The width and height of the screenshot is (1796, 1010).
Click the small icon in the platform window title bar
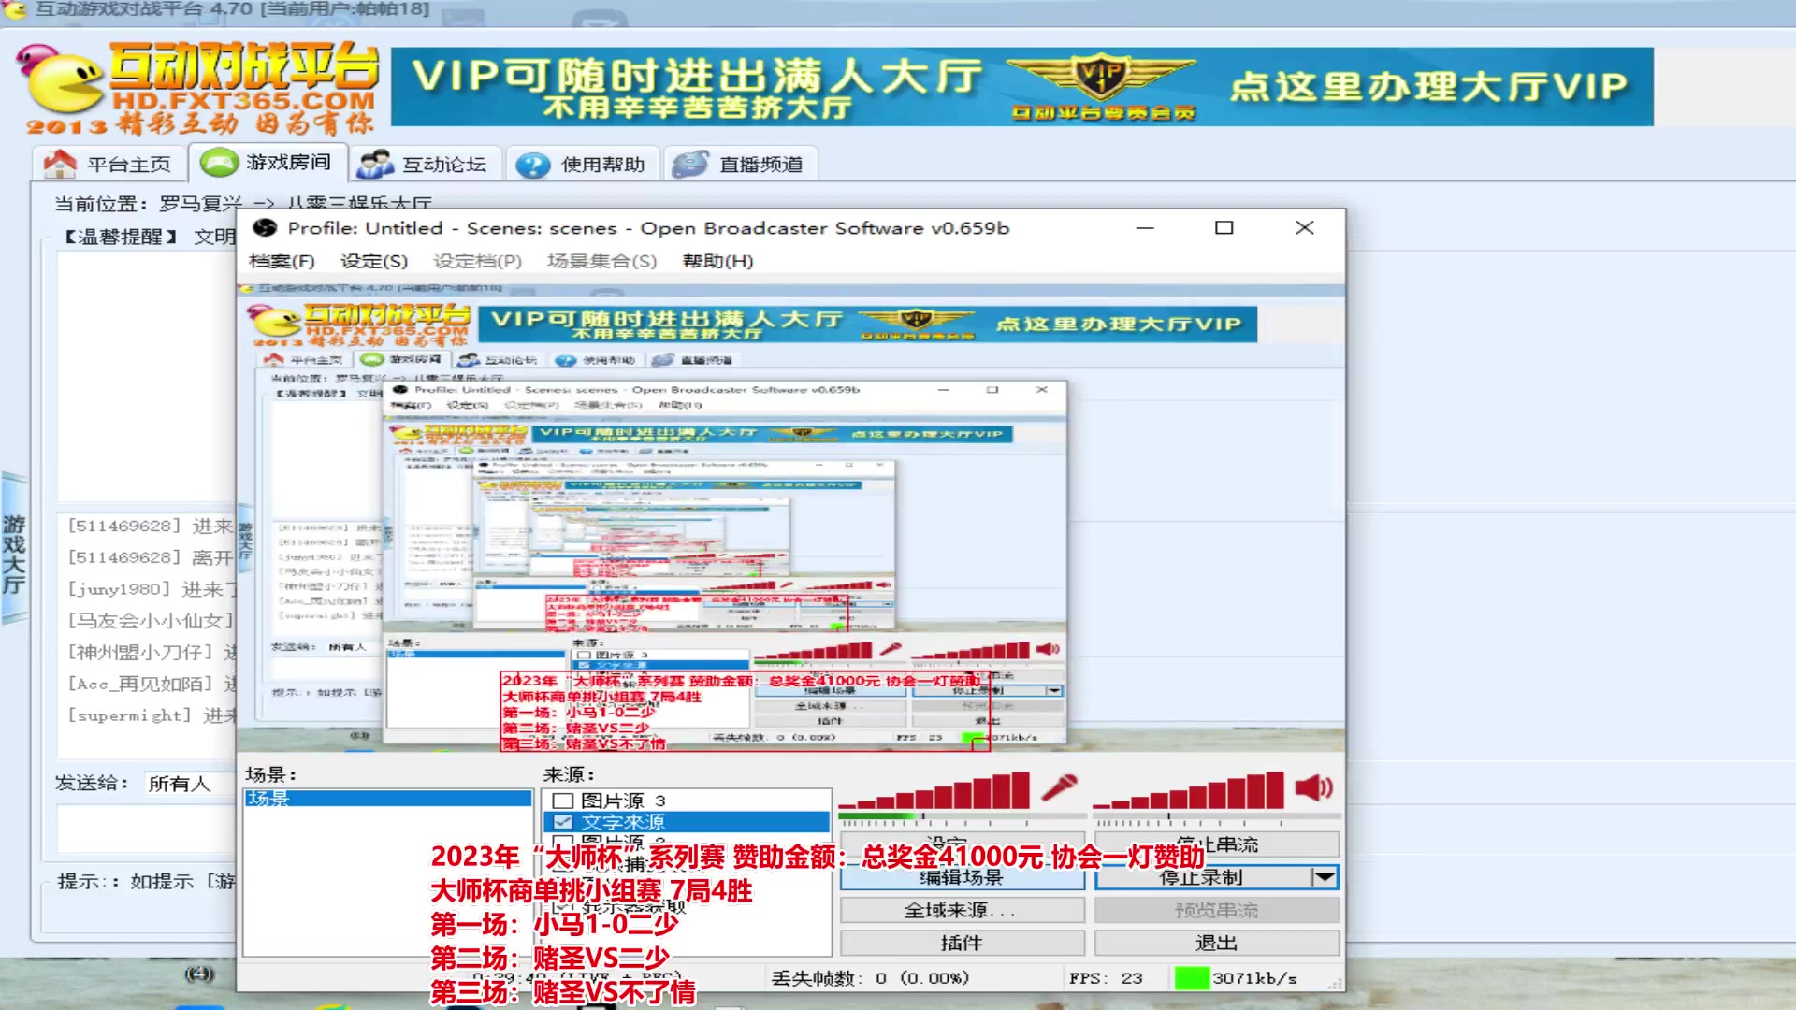(15, 9)
